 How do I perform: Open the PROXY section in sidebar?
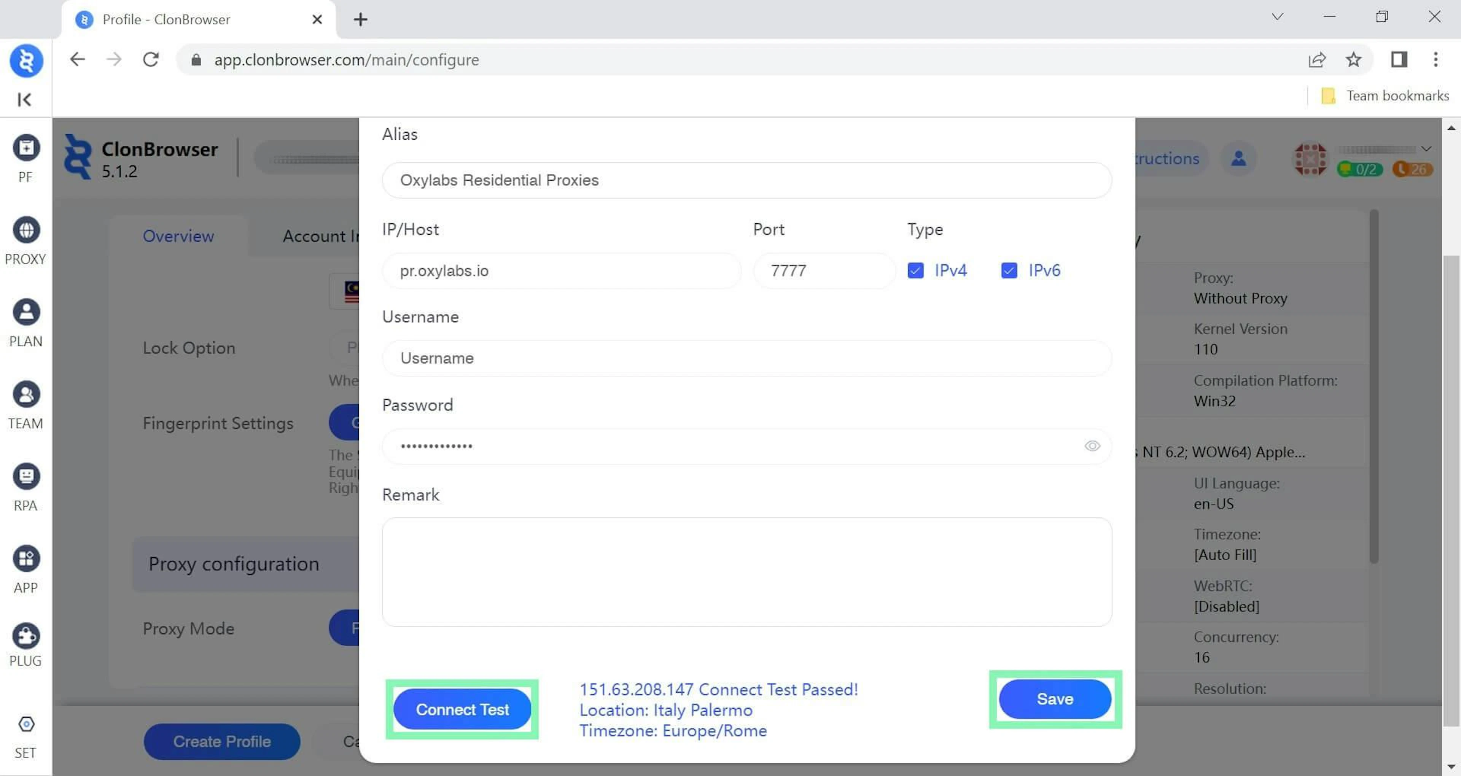point(26,230)
